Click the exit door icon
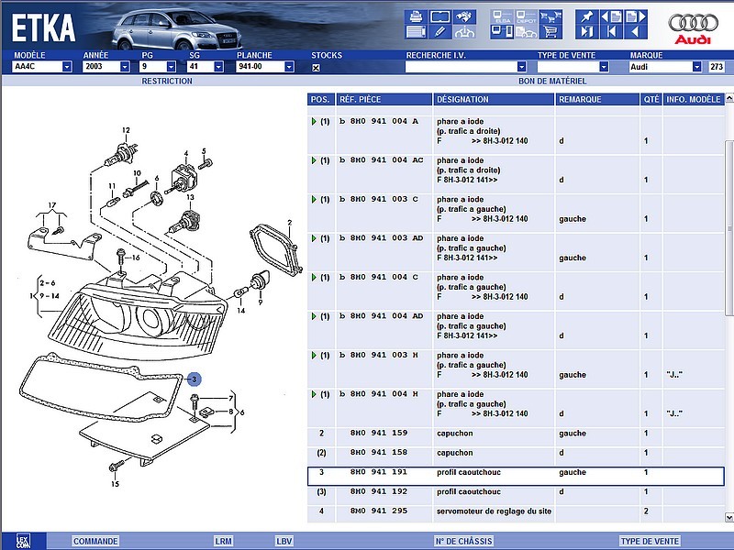 tap(587, 32)
